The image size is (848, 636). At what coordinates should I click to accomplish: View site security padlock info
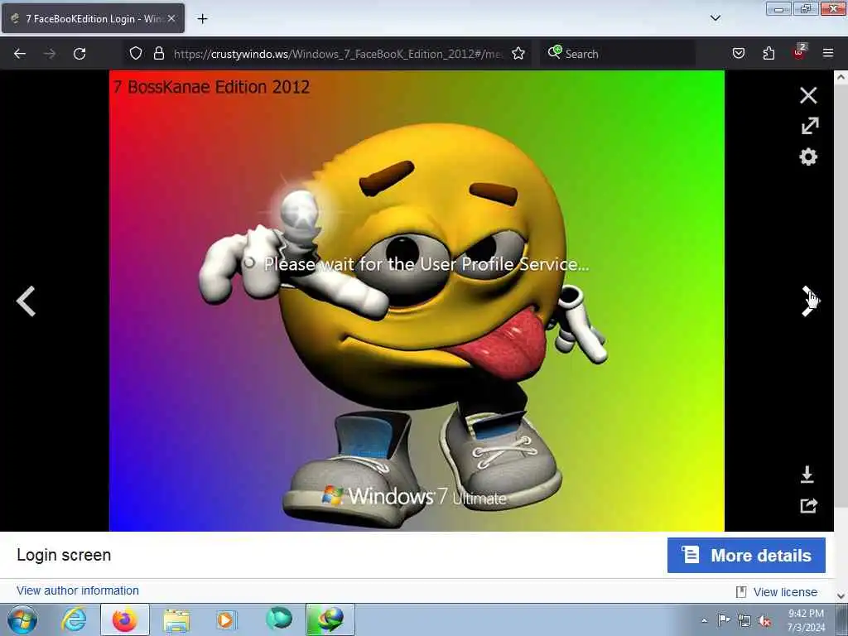(x=158, y=53)
